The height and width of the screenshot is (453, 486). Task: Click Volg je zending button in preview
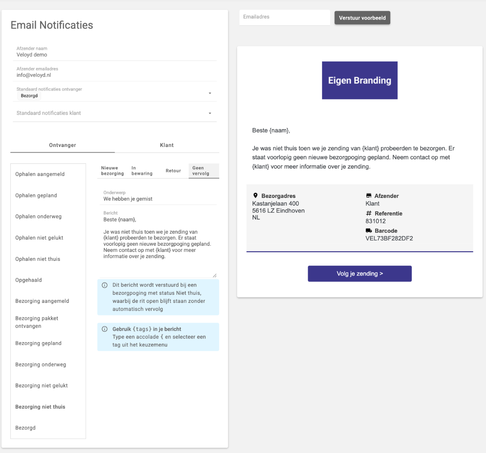(x=360, y=274)
